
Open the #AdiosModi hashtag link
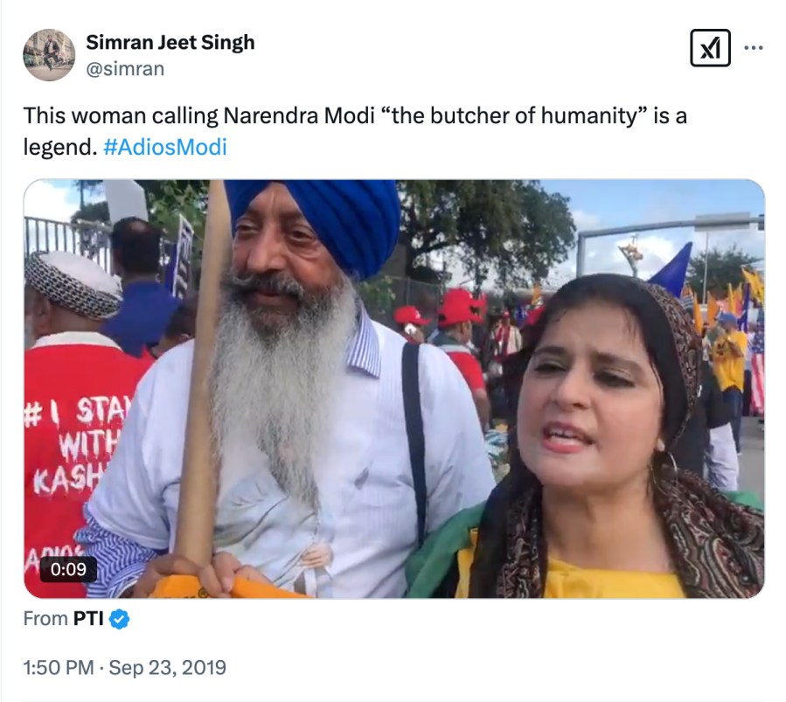(x=165, y=148)
